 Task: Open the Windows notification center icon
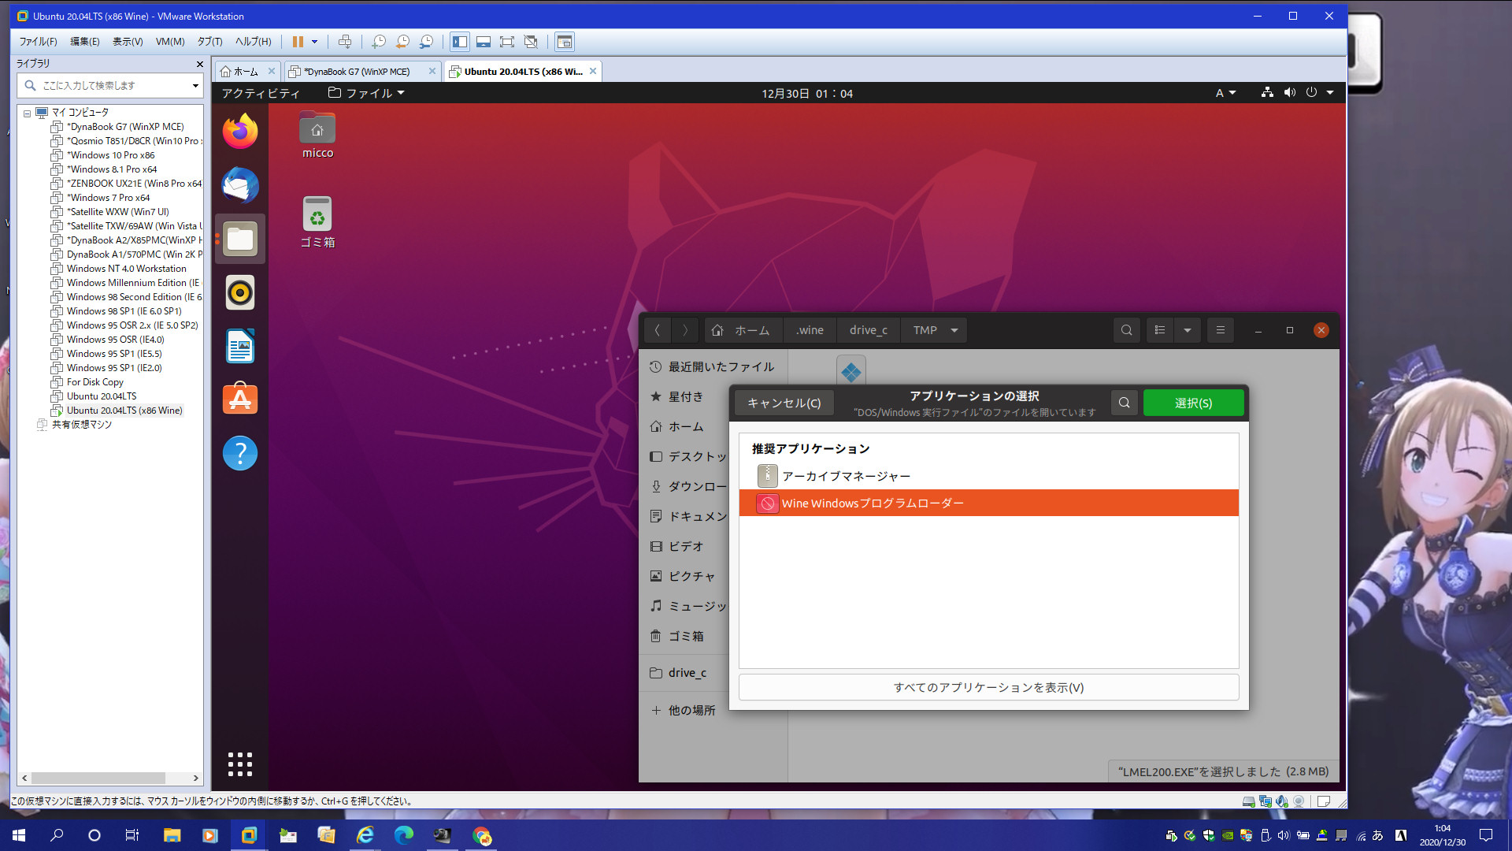click(1486, 835)
